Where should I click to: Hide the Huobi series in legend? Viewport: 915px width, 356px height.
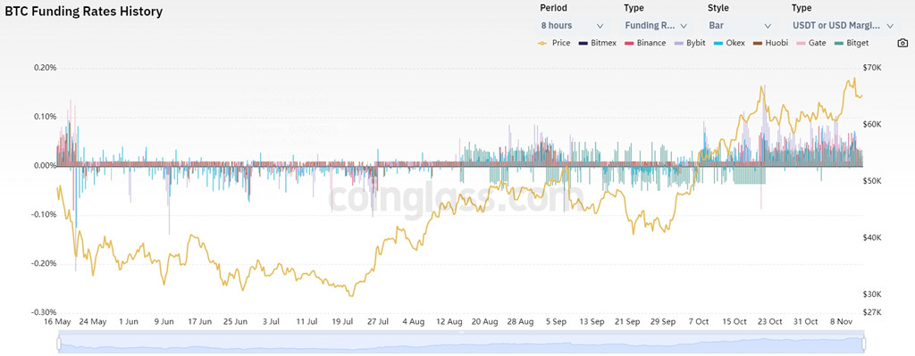[x=769, y=43]
